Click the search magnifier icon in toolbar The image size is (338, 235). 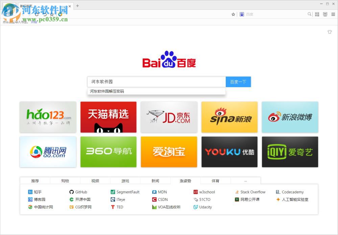309,14
